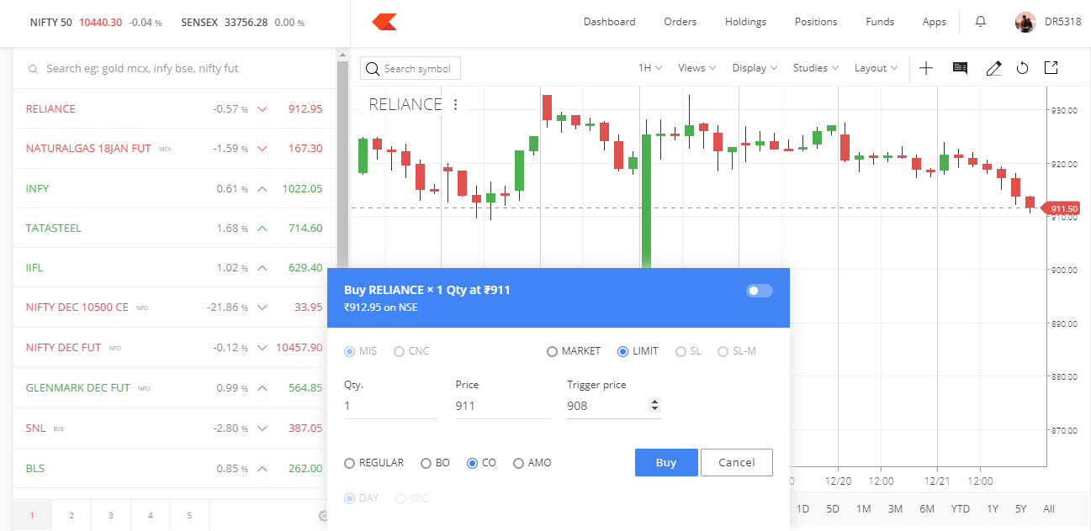Click the up arrow on TATASTEEL row
This screenshot has width=1091, height=531.
(262, 229)
